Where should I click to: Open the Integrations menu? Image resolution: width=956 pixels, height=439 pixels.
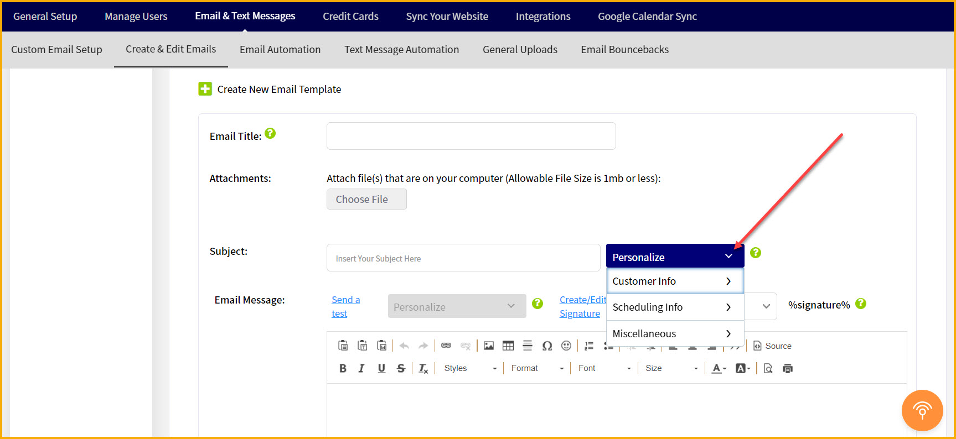click(543, 17)
